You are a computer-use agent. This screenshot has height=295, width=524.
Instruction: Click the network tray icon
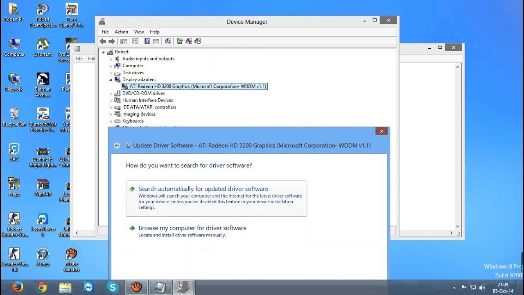pyautogui.click(x=473, y=288)
